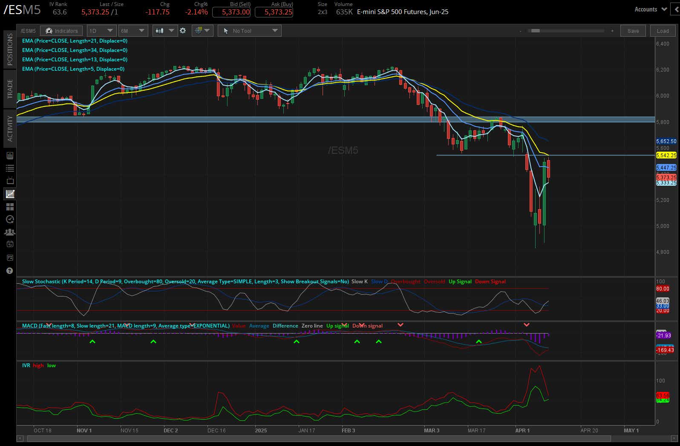Click the horizontal scrollbar left arrow
Screen dimensions: 680x446
[20, 438]
